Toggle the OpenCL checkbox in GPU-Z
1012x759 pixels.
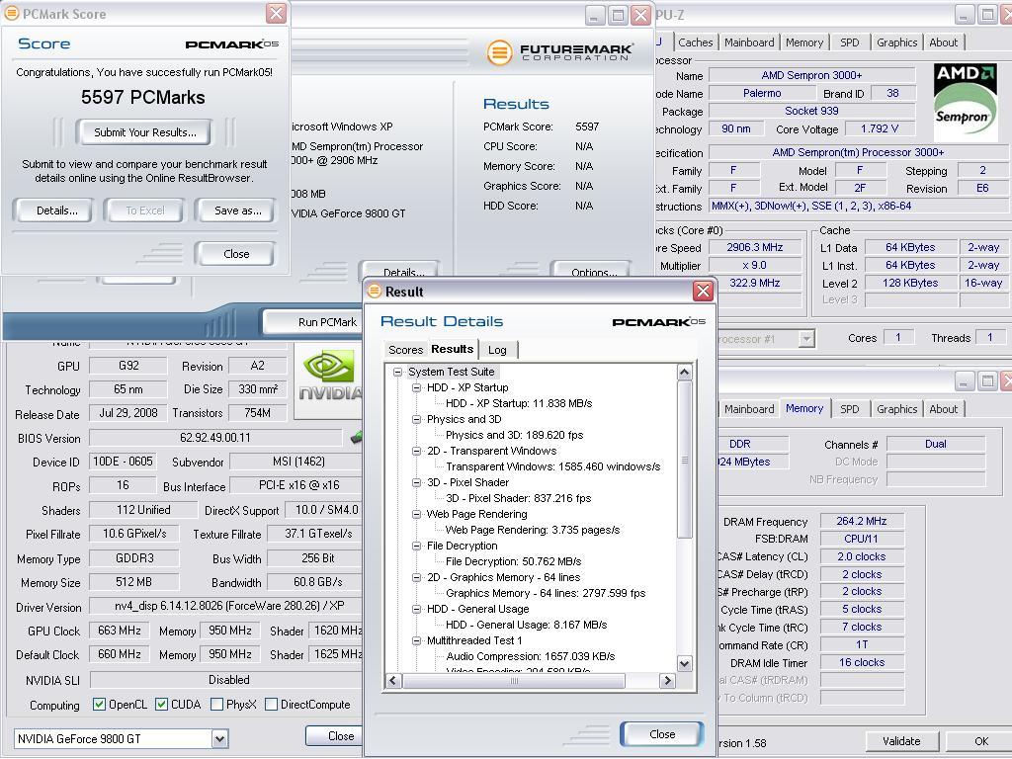click(x=99, y=704)
